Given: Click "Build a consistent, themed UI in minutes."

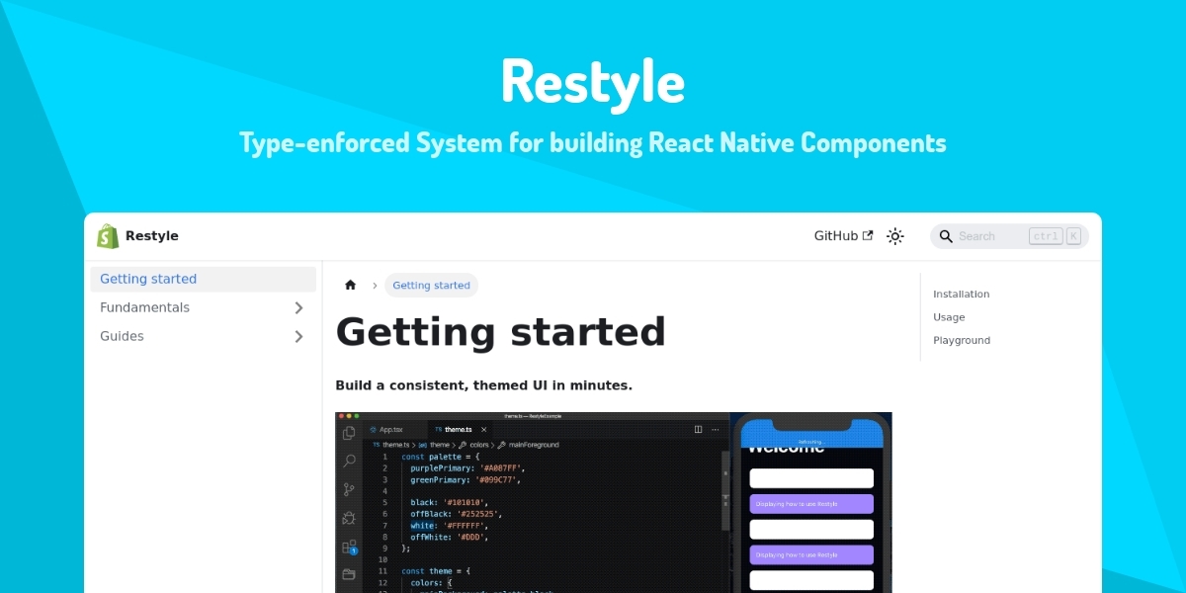Looking at the screenshot, I should tap(483, 385).
